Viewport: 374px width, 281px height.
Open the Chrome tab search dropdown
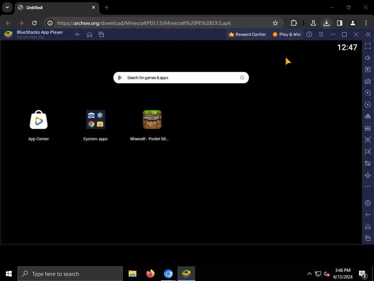point(7,7)
